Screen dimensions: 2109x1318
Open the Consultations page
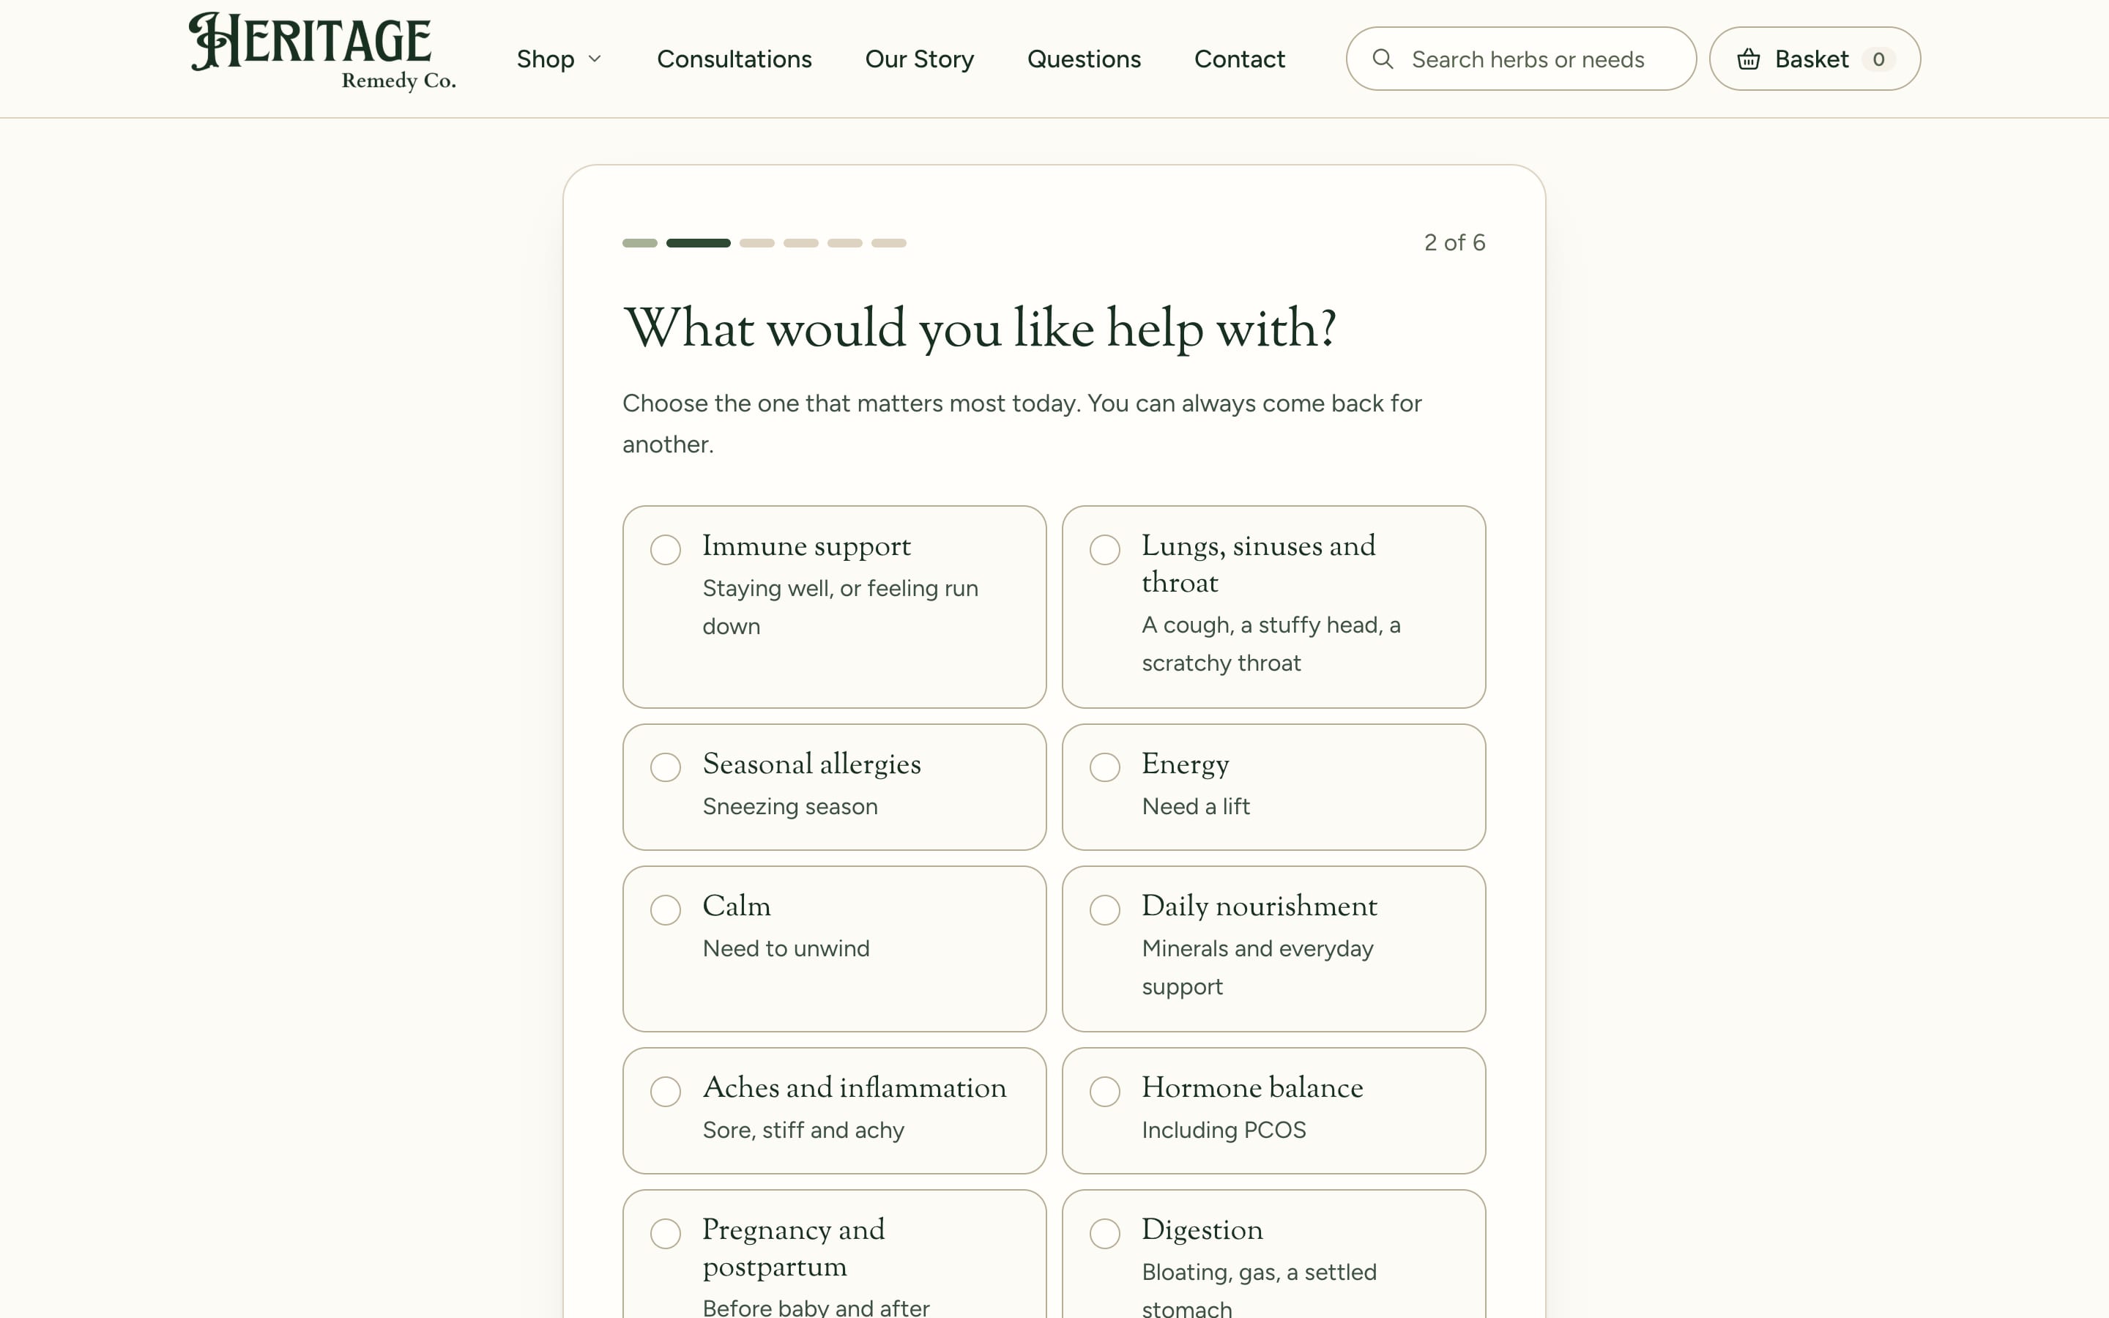pos(734,59)
